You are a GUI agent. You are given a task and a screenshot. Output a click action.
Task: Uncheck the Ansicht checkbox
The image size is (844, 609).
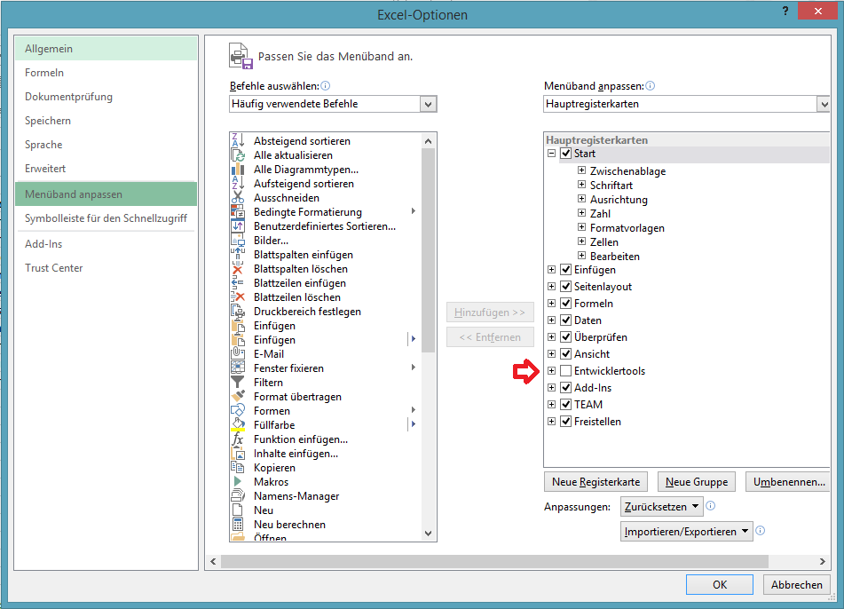565,353
